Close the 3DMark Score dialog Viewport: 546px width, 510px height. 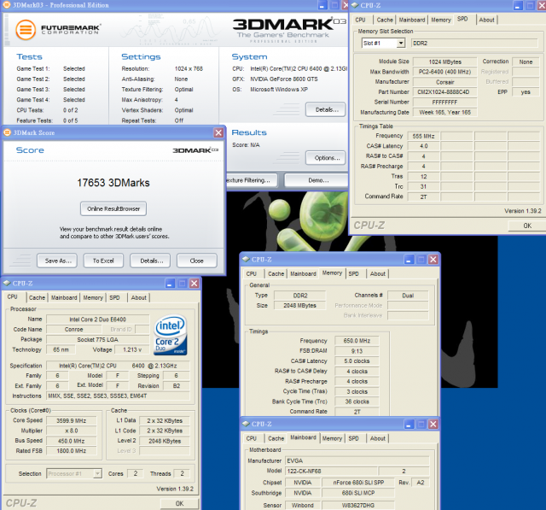click(218, 132)
